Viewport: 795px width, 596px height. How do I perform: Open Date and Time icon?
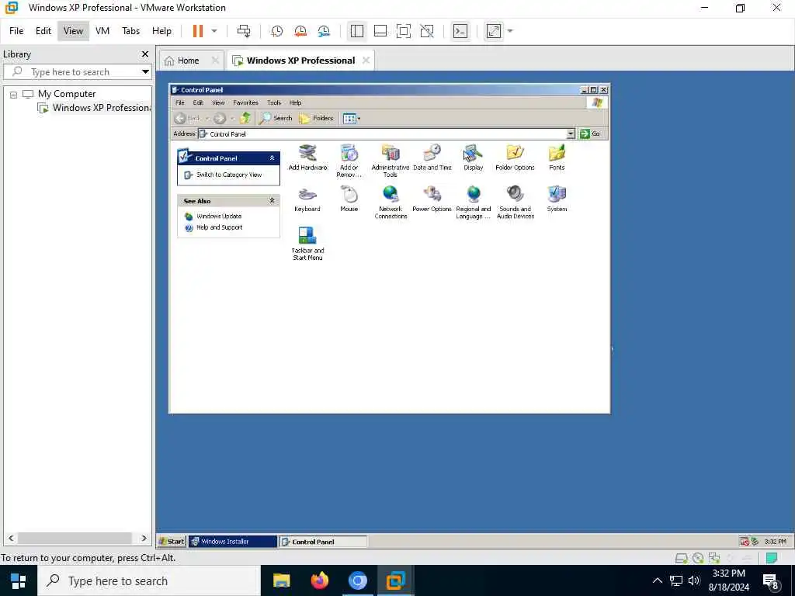pyautogui.click(x=432, y=157)
